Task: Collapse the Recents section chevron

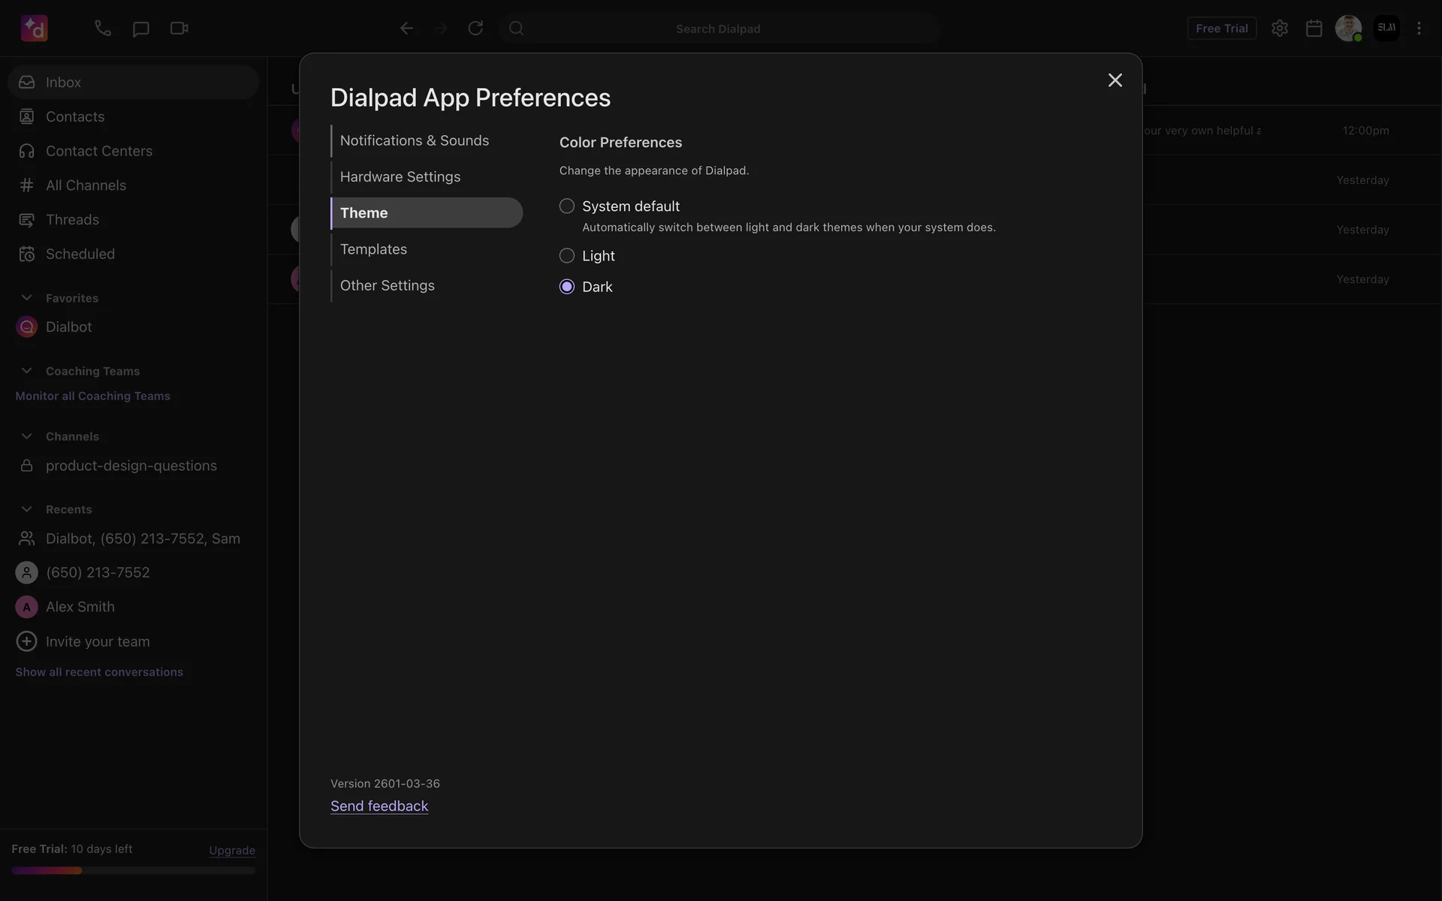Action: [x=26, y=509]
